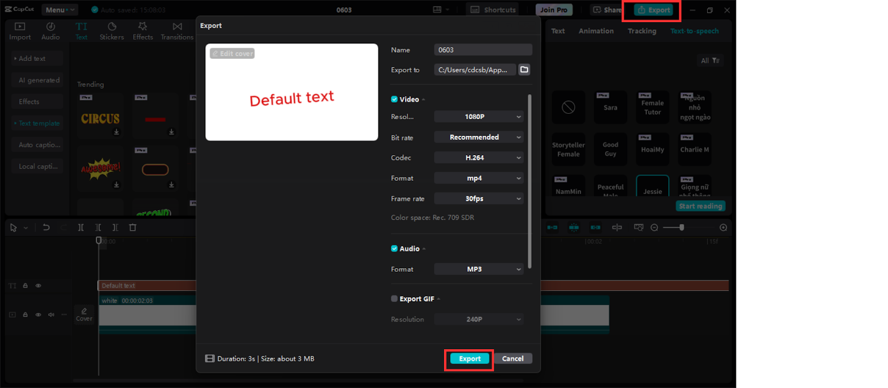
Task: Switch to the Tracking tab
Action: [642, 31]
